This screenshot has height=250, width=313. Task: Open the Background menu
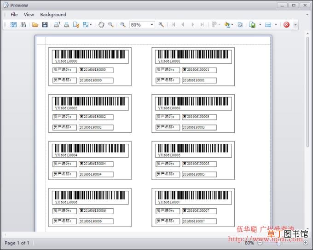coord(53,15)
